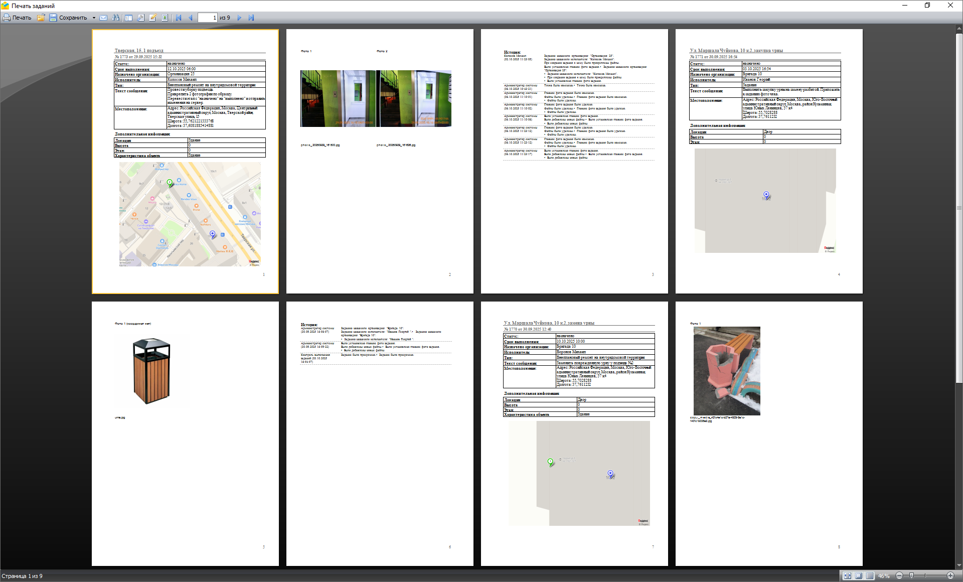
Task: Go to the previous page arrow
Action: pos(190,18)
